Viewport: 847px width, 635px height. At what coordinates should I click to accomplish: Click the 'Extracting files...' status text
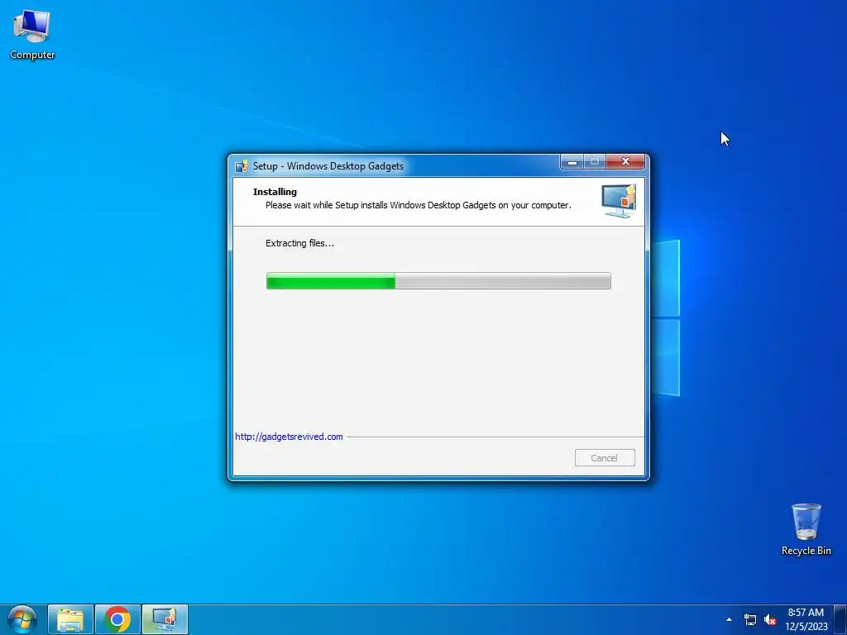tap(299, 243)
